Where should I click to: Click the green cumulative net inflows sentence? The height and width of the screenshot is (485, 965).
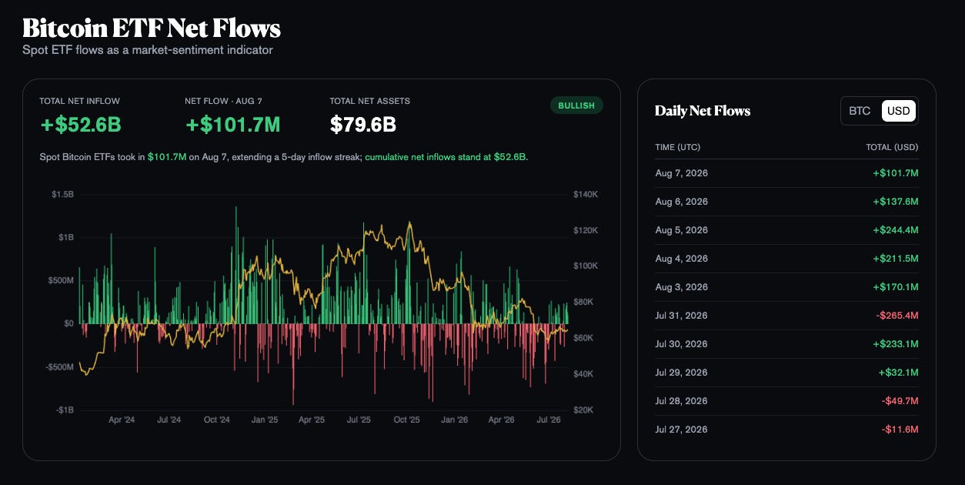pos(446,157)
